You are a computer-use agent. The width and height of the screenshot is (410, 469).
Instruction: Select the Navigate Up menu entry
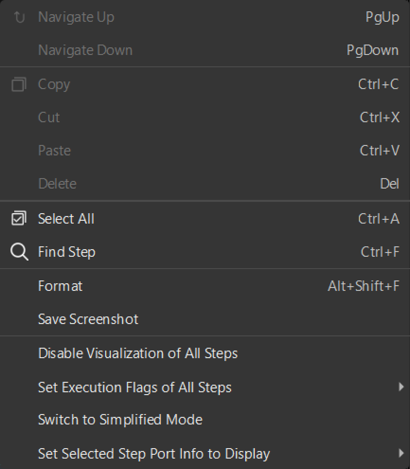[x=76, y=17]
